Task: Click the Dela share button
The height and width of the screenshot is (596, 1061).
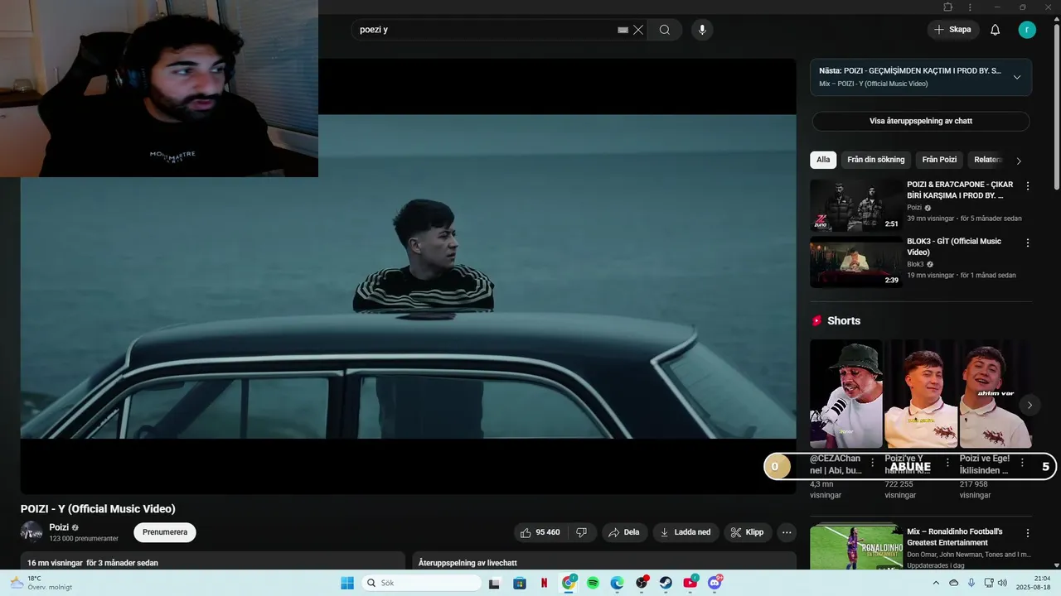Action: tap(624, 532)
